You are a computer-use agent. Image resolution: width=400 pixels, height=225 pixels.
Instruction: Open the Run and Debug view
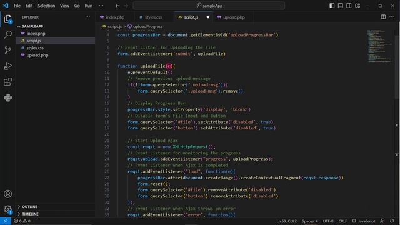7,66
